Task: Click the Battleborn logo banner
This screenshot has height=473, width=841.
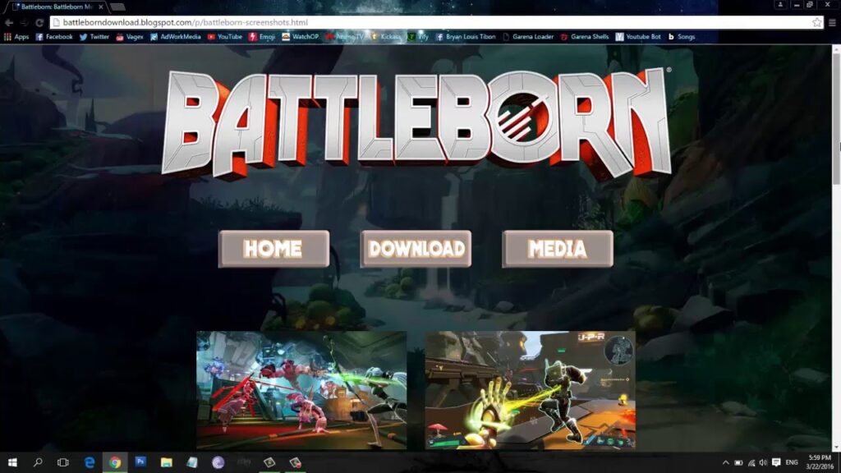Action: [416, 123]
